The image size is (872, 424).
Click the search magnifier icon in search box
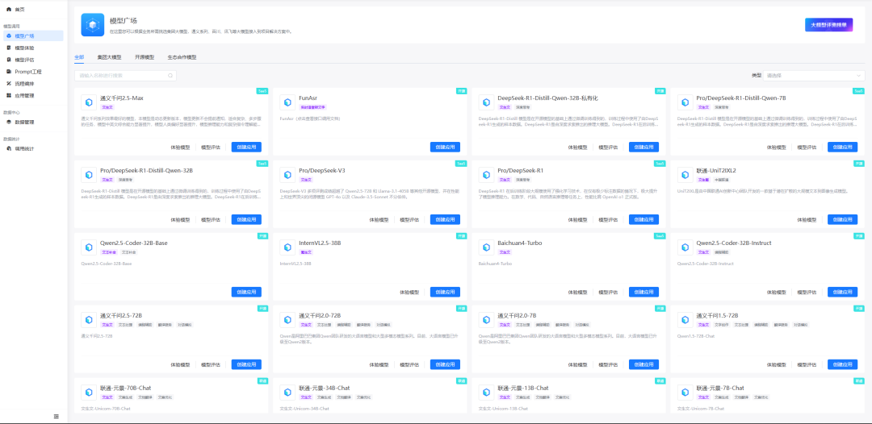tap(170, 75)
